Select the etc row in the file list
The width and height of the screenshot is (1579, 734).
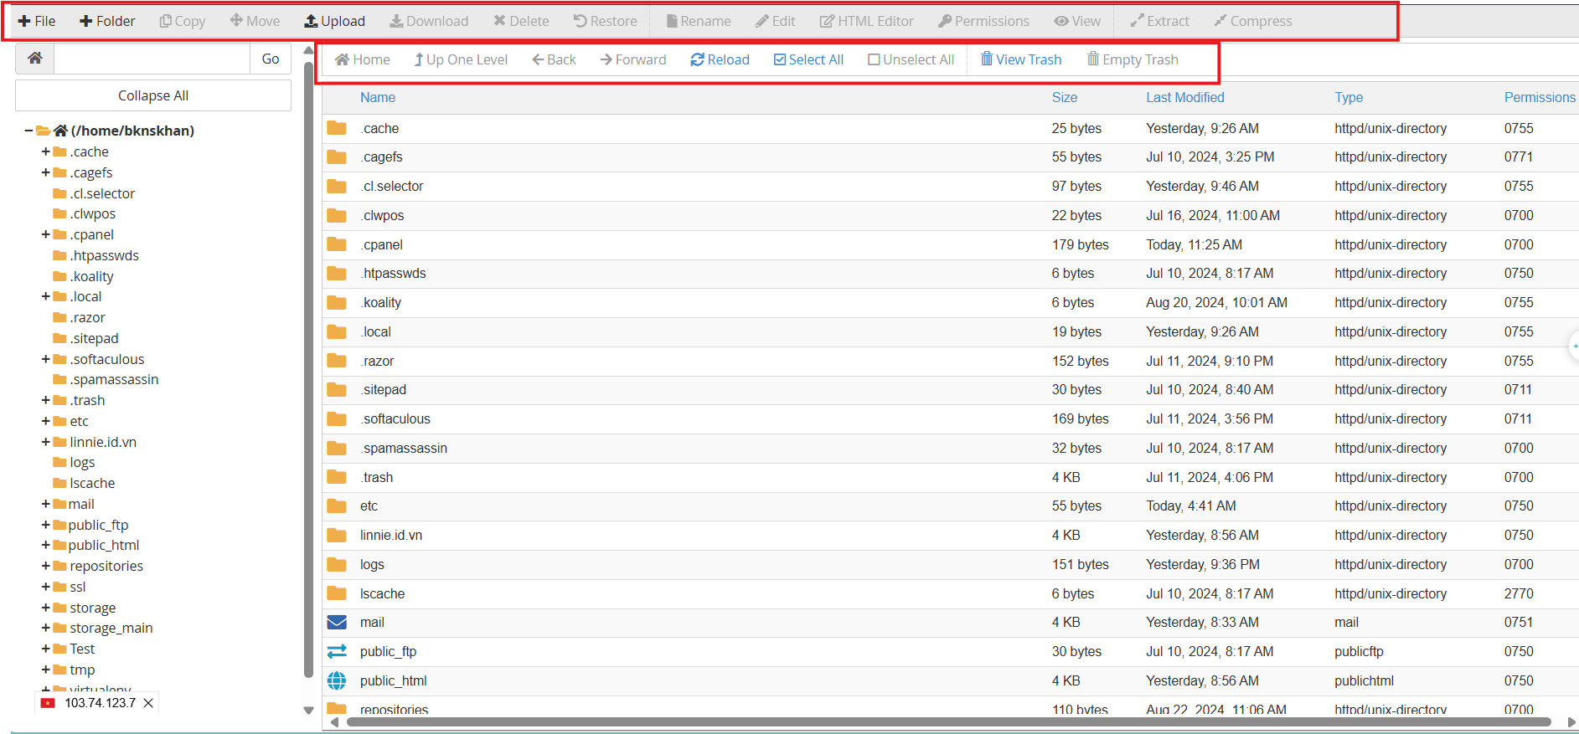[951, 506]
